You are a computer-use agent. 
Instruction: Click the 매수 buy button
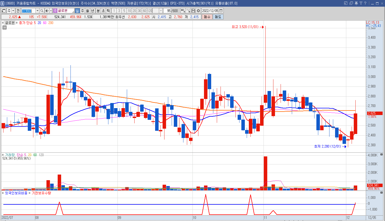[207, 17]
